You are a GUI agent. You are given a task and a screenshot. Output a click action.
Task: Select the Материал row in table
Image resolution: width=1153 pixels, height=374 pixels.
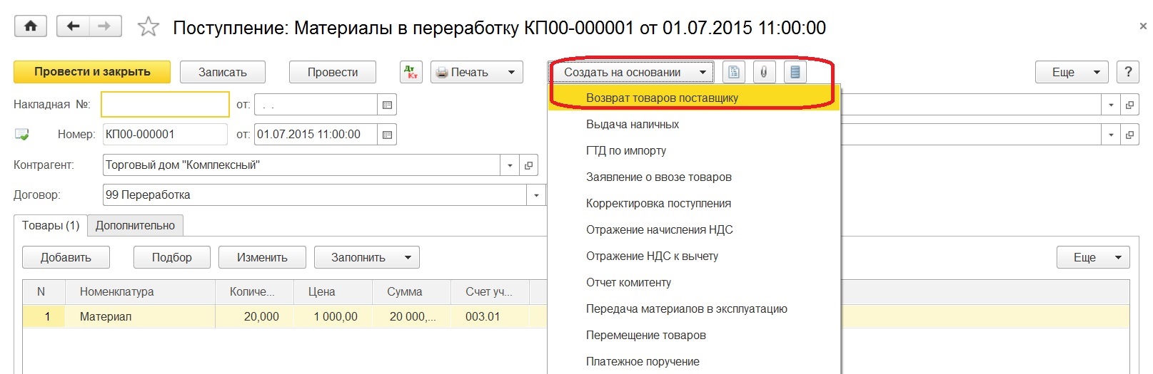click(x=106, y=316)
